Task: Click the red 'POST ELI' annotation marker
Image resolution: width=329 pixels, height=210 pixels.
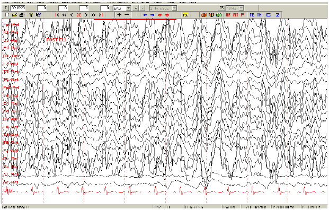Action: click(x=56, y=40)
